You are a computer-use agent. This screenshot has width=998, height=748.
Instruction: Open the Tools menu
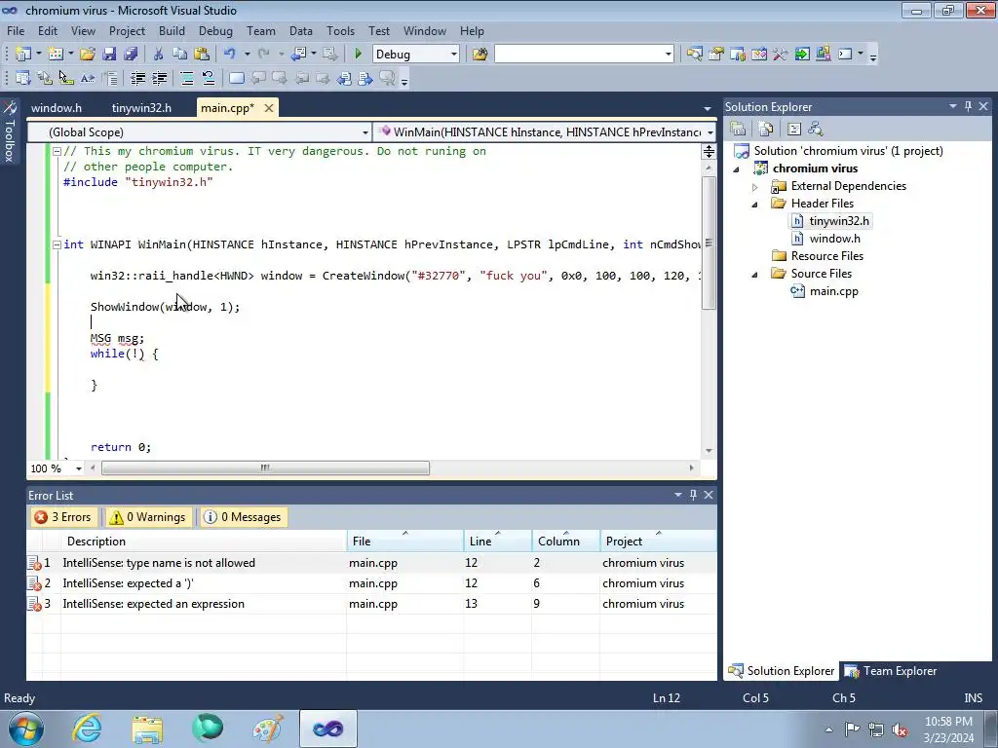pyautogui.click(x=340, y=30)
